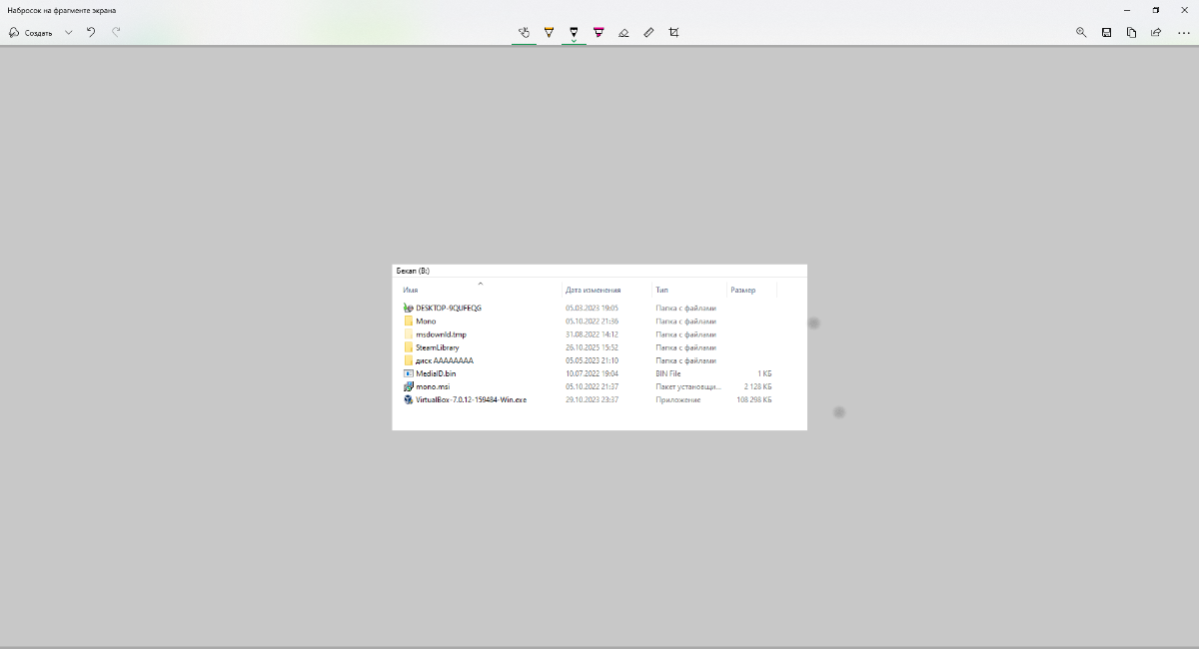Select the pencil tool
Image resolution: width=1199 pixels, height=649 pixels.
[574, 32]
